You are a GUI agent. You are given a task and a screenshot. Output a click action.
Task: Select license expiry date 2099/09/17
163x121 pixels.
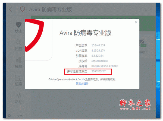pyautogui.click(x=98, y=71)
